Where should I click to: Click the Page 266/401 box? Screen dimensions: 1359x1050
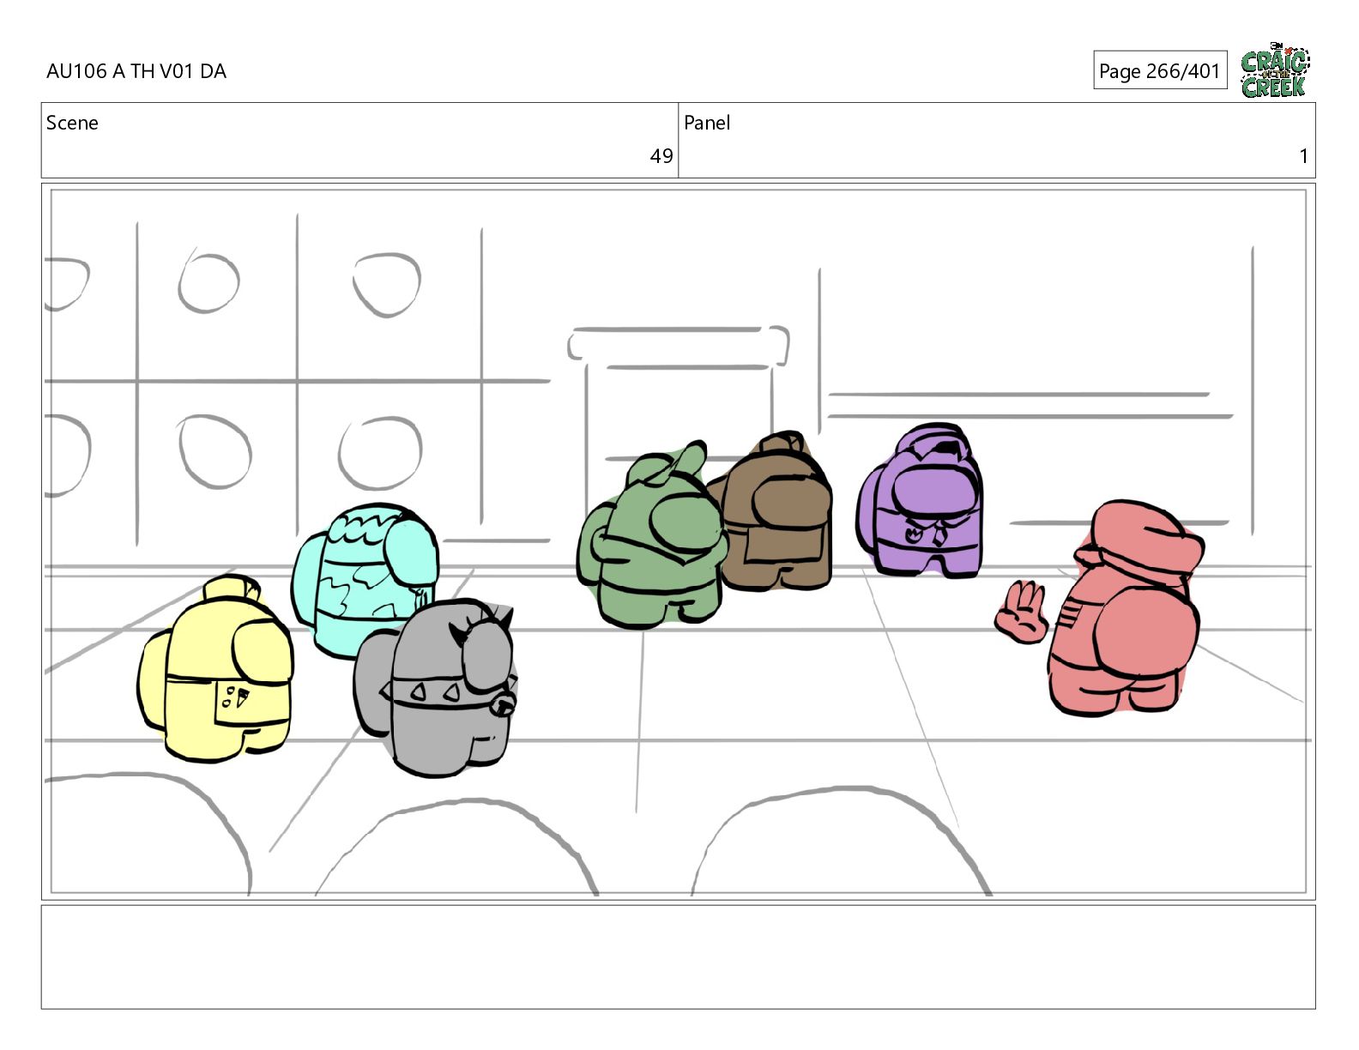1160,70
